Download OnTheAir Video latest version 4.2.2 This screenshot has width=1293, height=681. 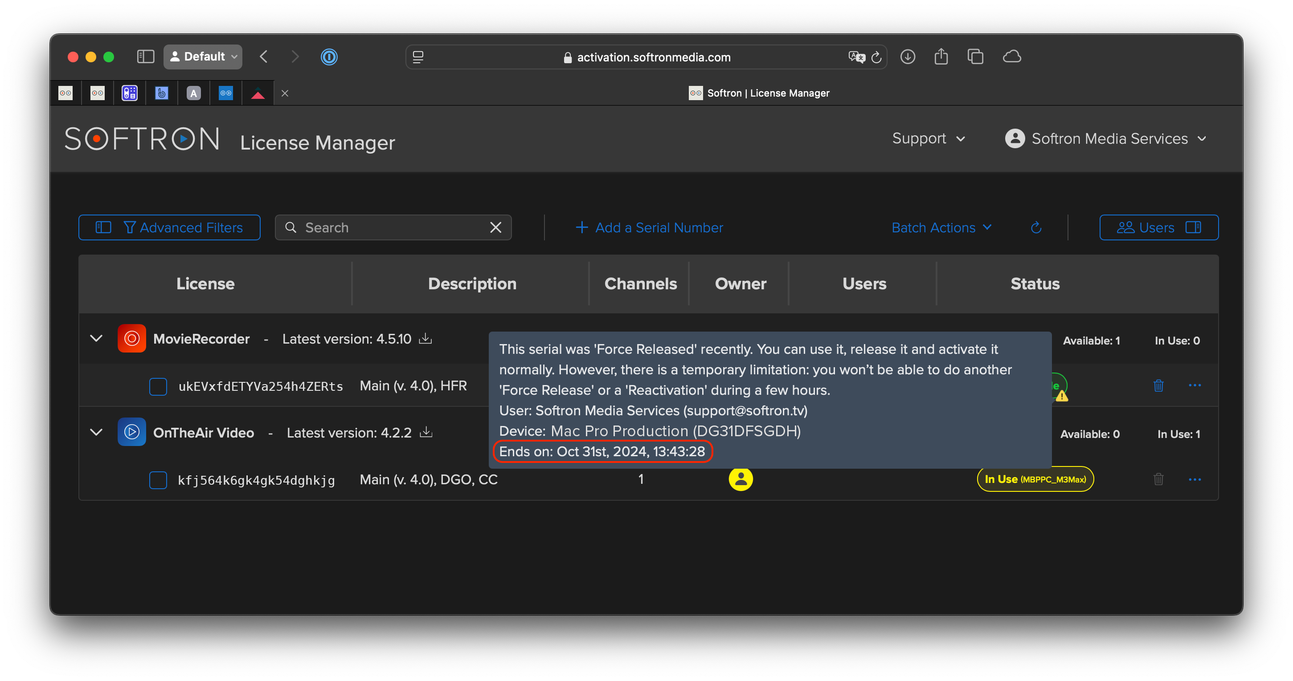tap(426, 432)
